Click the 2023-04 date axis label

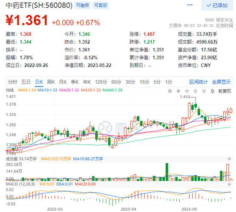click(129, 209)
